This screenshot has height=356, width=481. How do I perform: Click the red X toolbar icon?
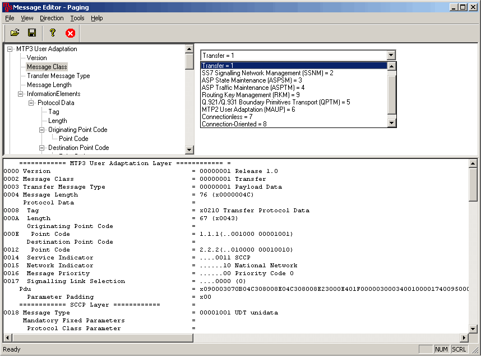(70, 32)
